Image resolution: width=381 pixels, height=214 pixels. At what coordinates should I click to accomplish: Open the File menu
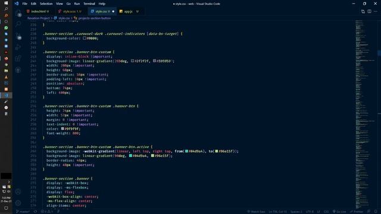25,4
